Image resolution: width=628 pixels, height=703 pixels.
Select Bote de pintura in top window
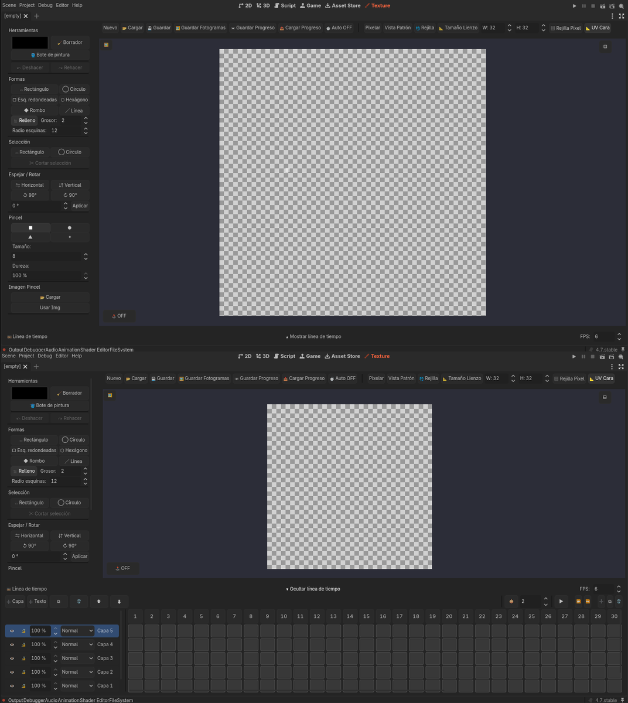(50, 55)
